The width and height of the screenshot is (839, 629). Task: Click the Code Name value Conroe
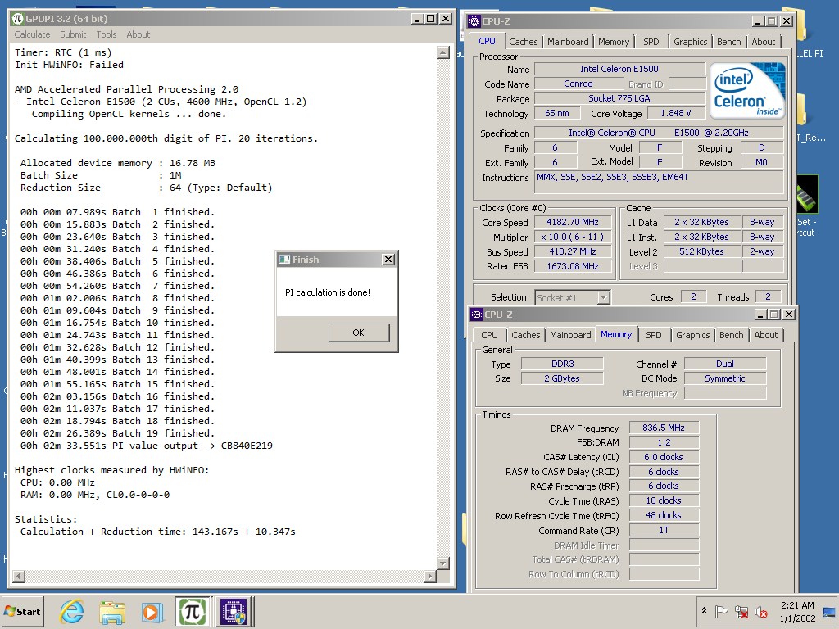coord(578,84)
